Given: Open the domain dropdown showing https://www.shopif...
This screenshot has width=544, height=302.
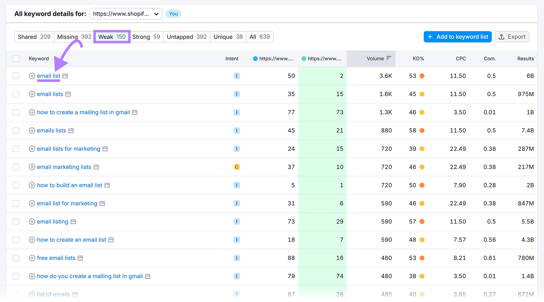Looking at the screenshot, I should click(126, 14).
